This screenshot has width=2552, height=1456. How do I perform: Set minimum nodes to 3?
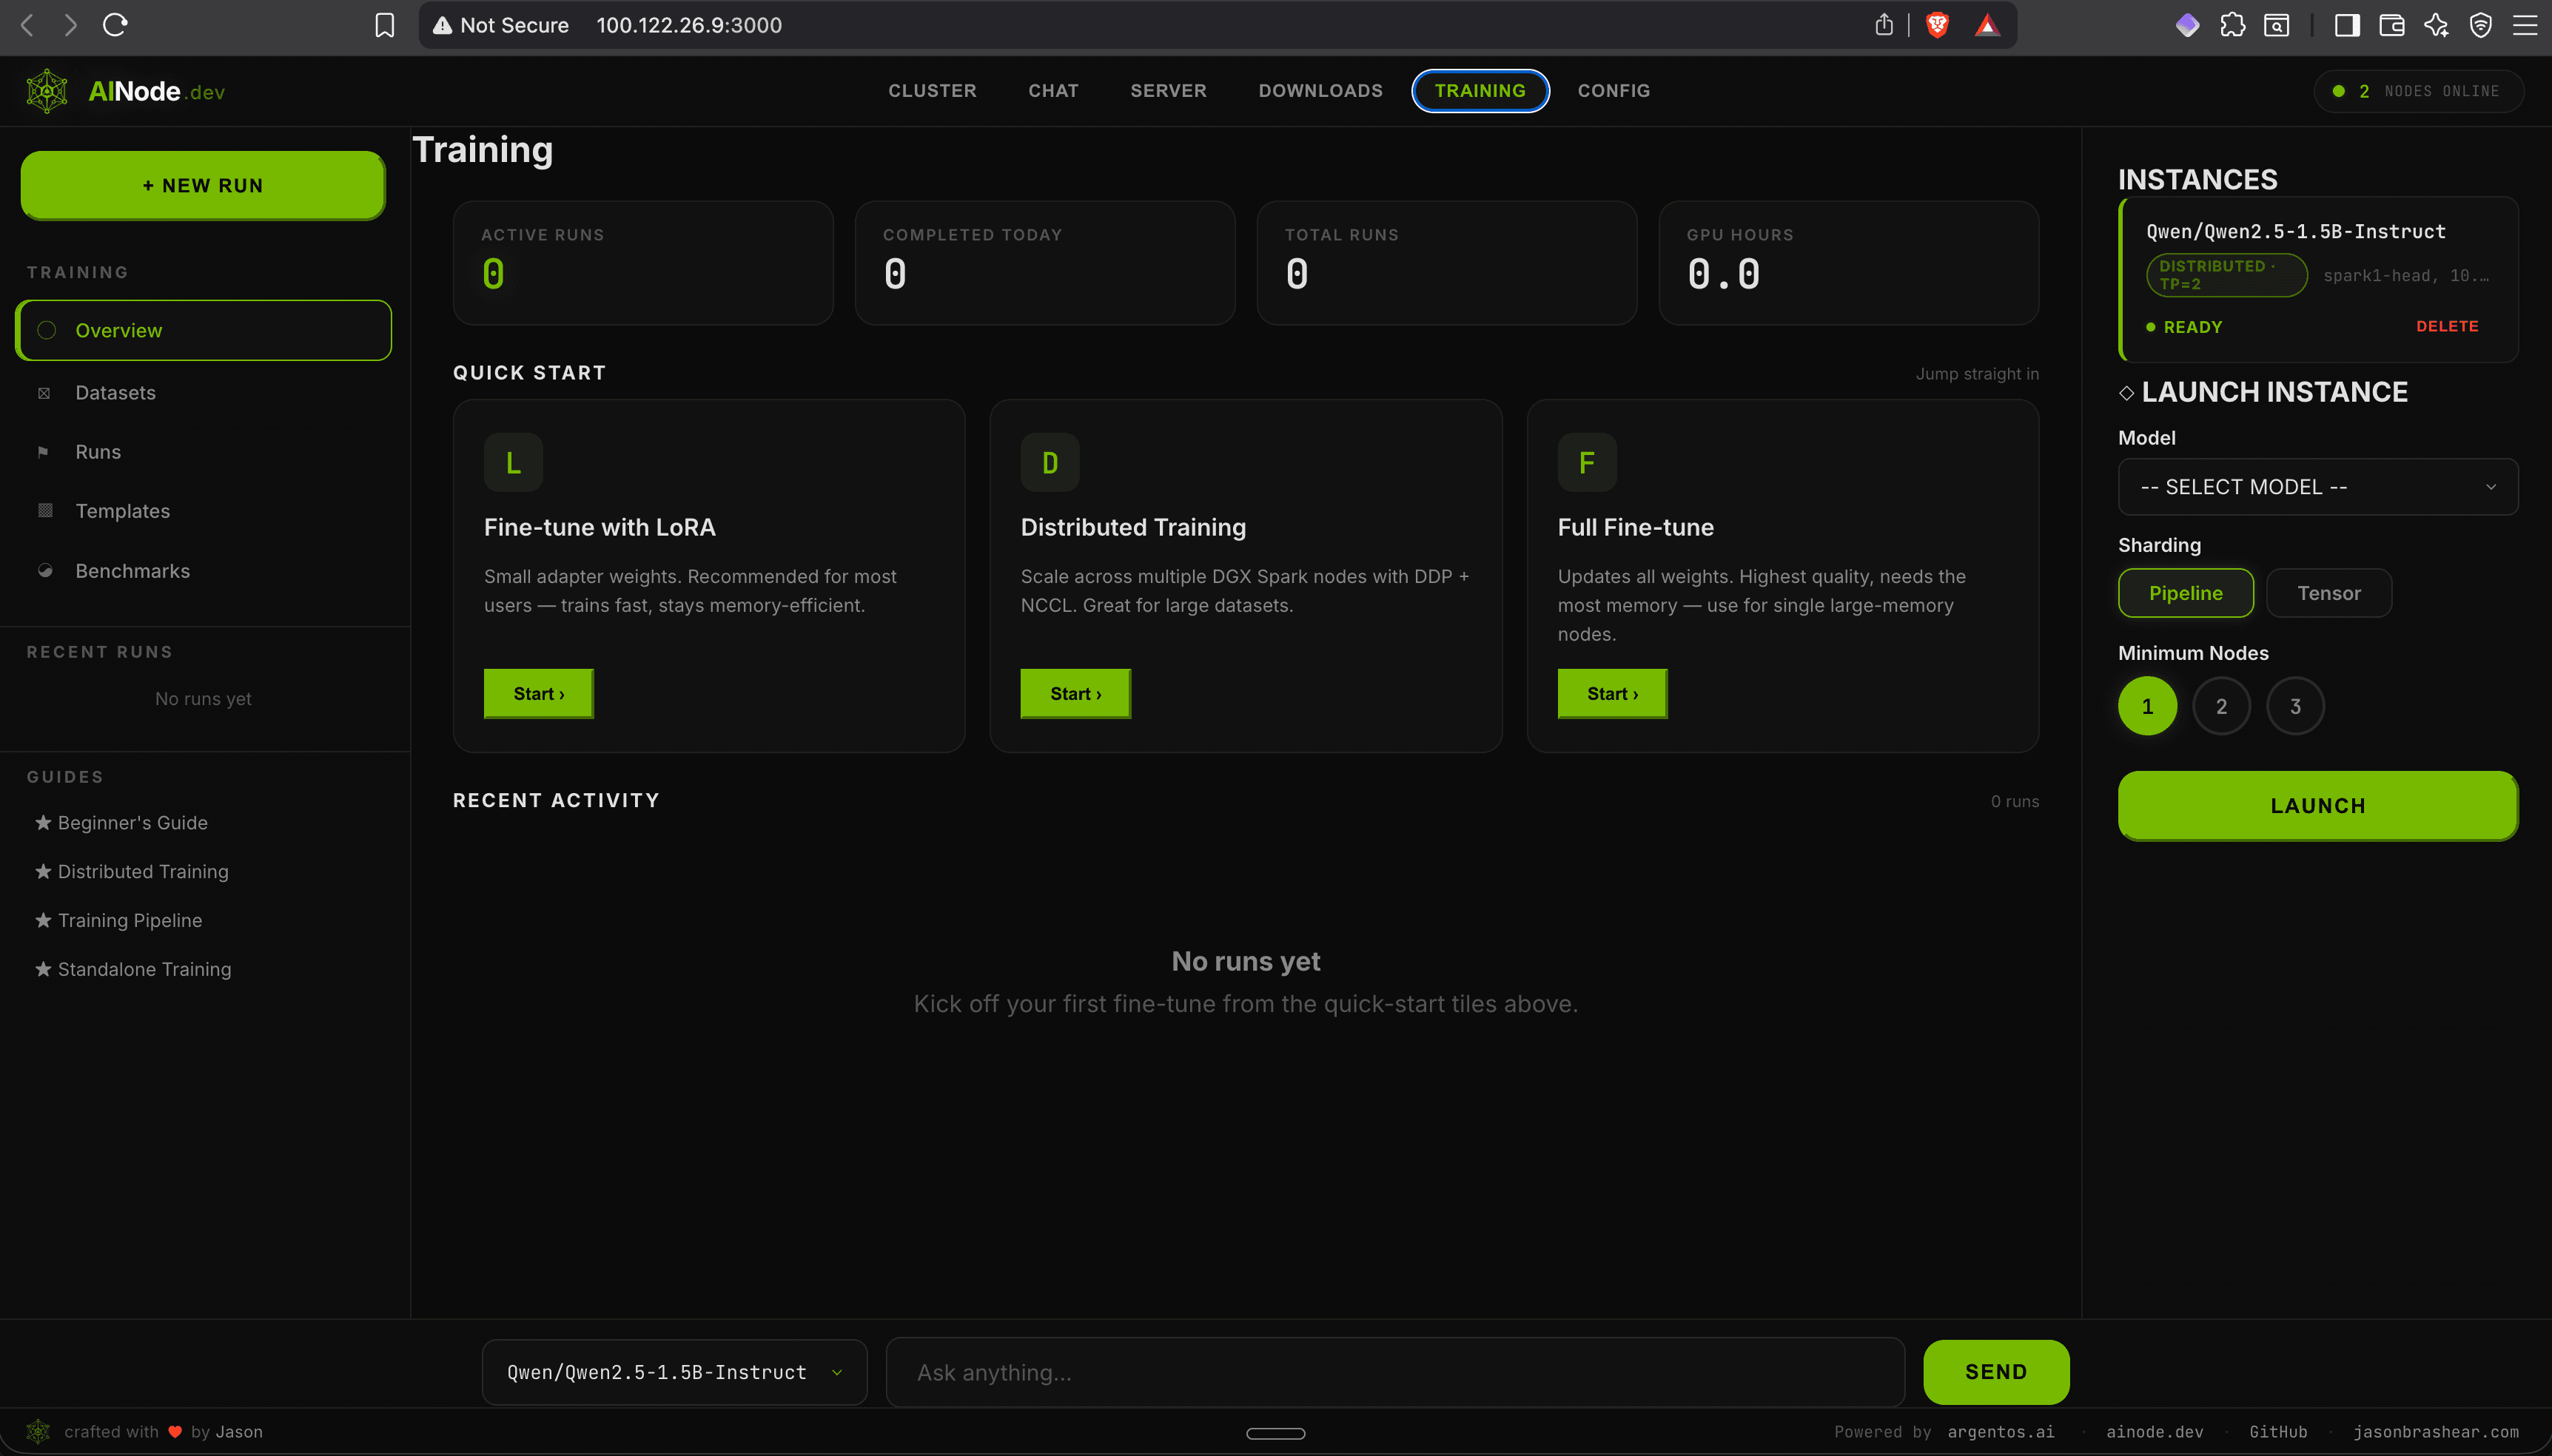point(2295,706)
